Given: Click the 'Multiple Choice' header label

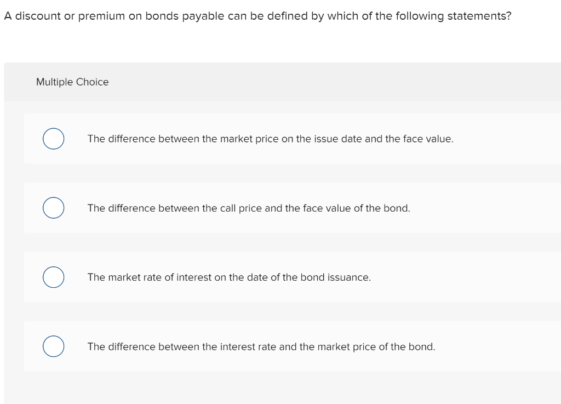Looking at the screenshot, I should click(x=72, y=82).
